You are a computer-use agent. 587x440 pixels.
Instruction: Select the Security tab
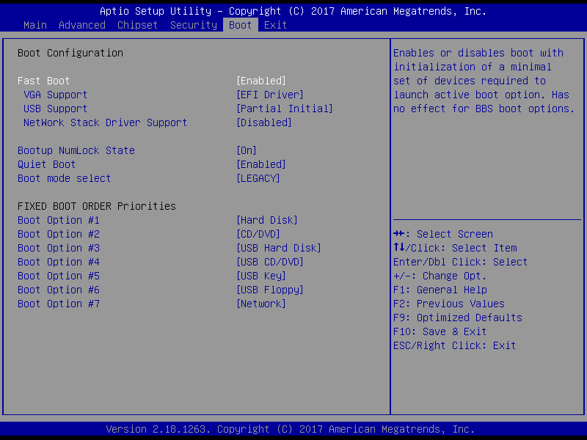tap(194, 25)
